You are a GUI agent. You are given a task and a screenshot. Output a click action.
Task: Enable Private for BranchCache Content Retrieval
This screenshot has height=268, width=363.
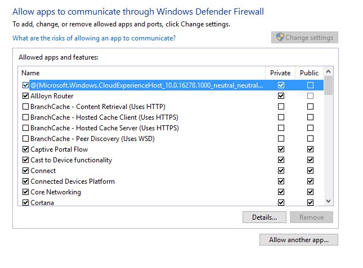coord(281,107)
